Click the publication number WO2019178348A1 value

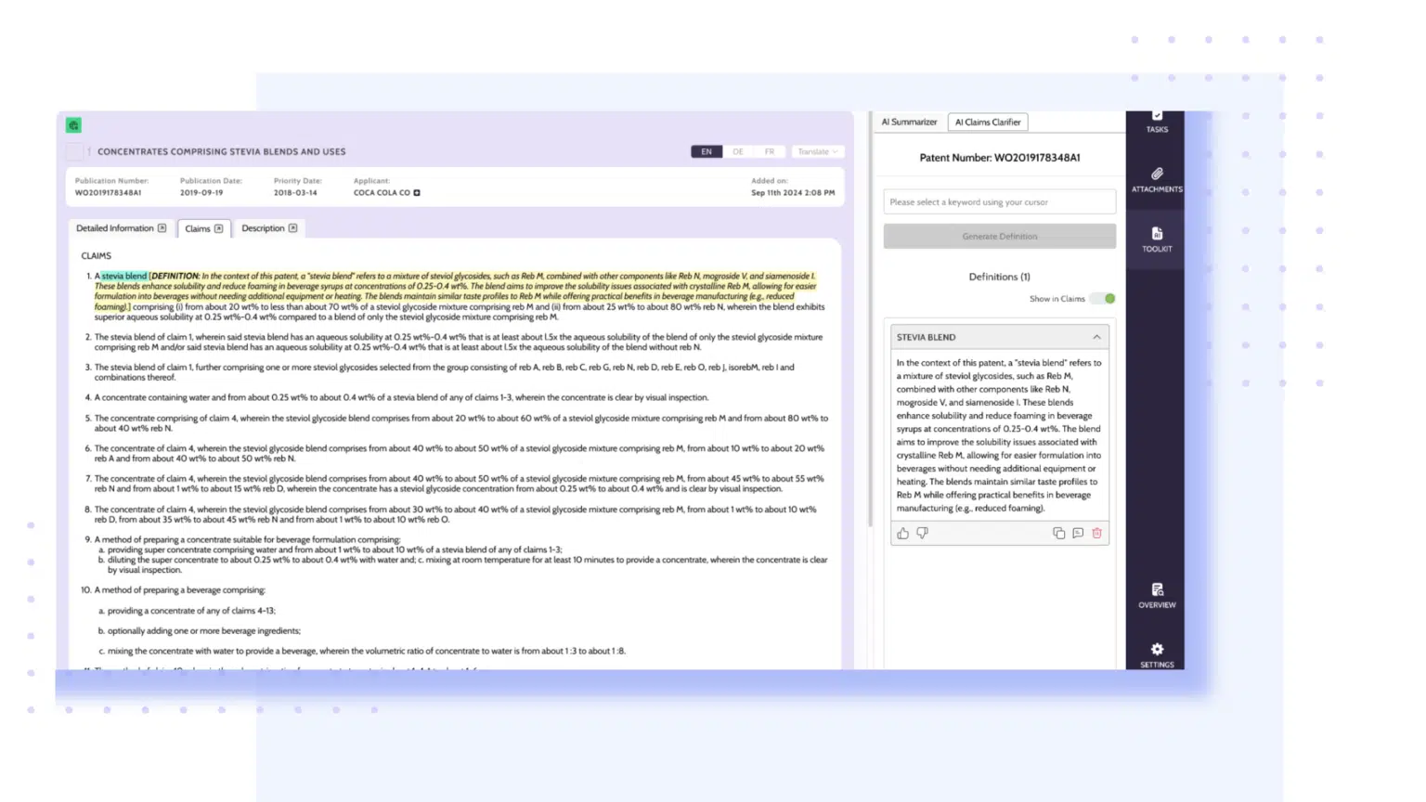pyautogui.click(x=109, y=193)
